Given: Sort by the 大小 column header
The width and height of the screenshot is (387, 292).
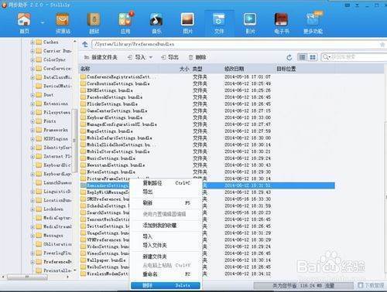Looking at the screenshot, I should pyautogui.click(x=184, y=69).
